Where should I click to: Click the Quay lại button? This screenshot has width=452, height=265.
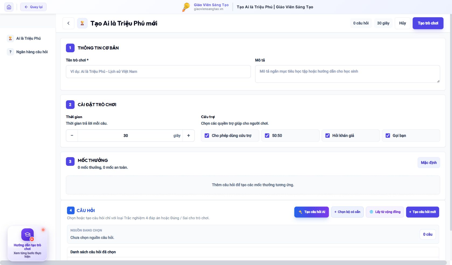pyautogui.click(x=33, y=7)
